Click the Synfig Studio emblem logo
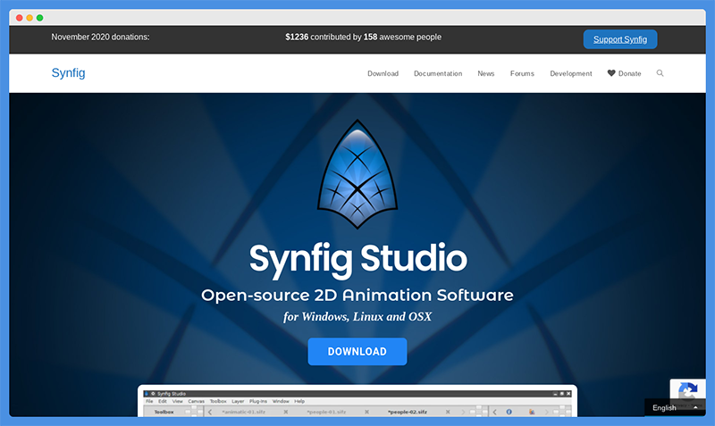Screen dimensions: 715x426 357,174
